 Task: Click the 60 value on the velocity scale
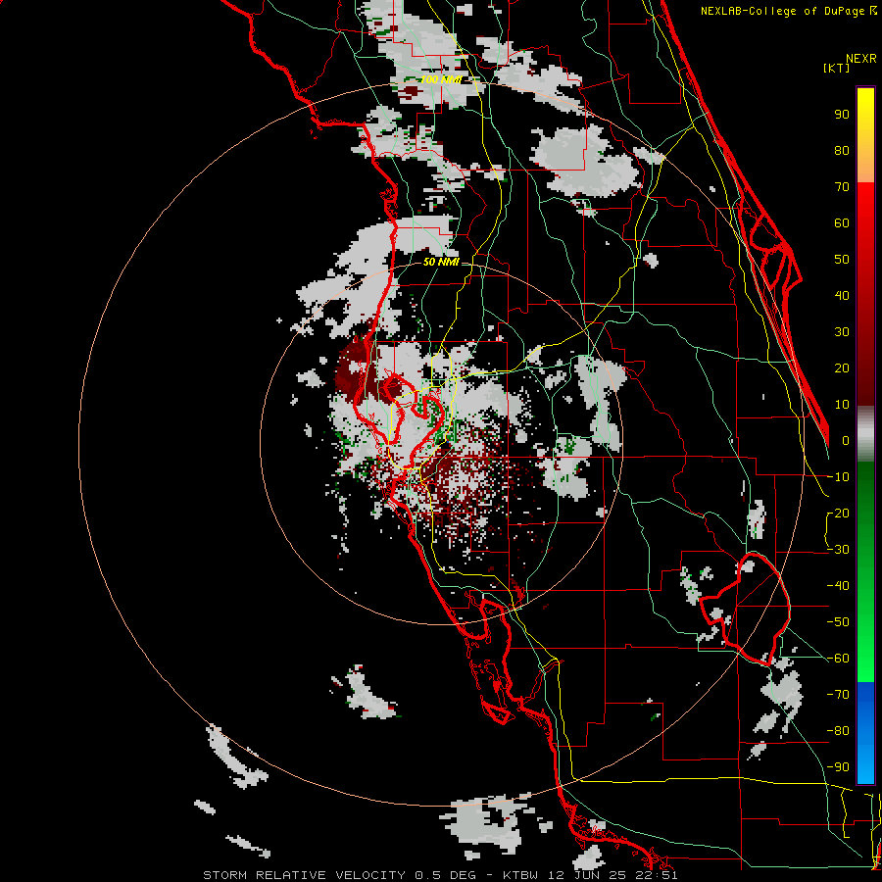842,222
